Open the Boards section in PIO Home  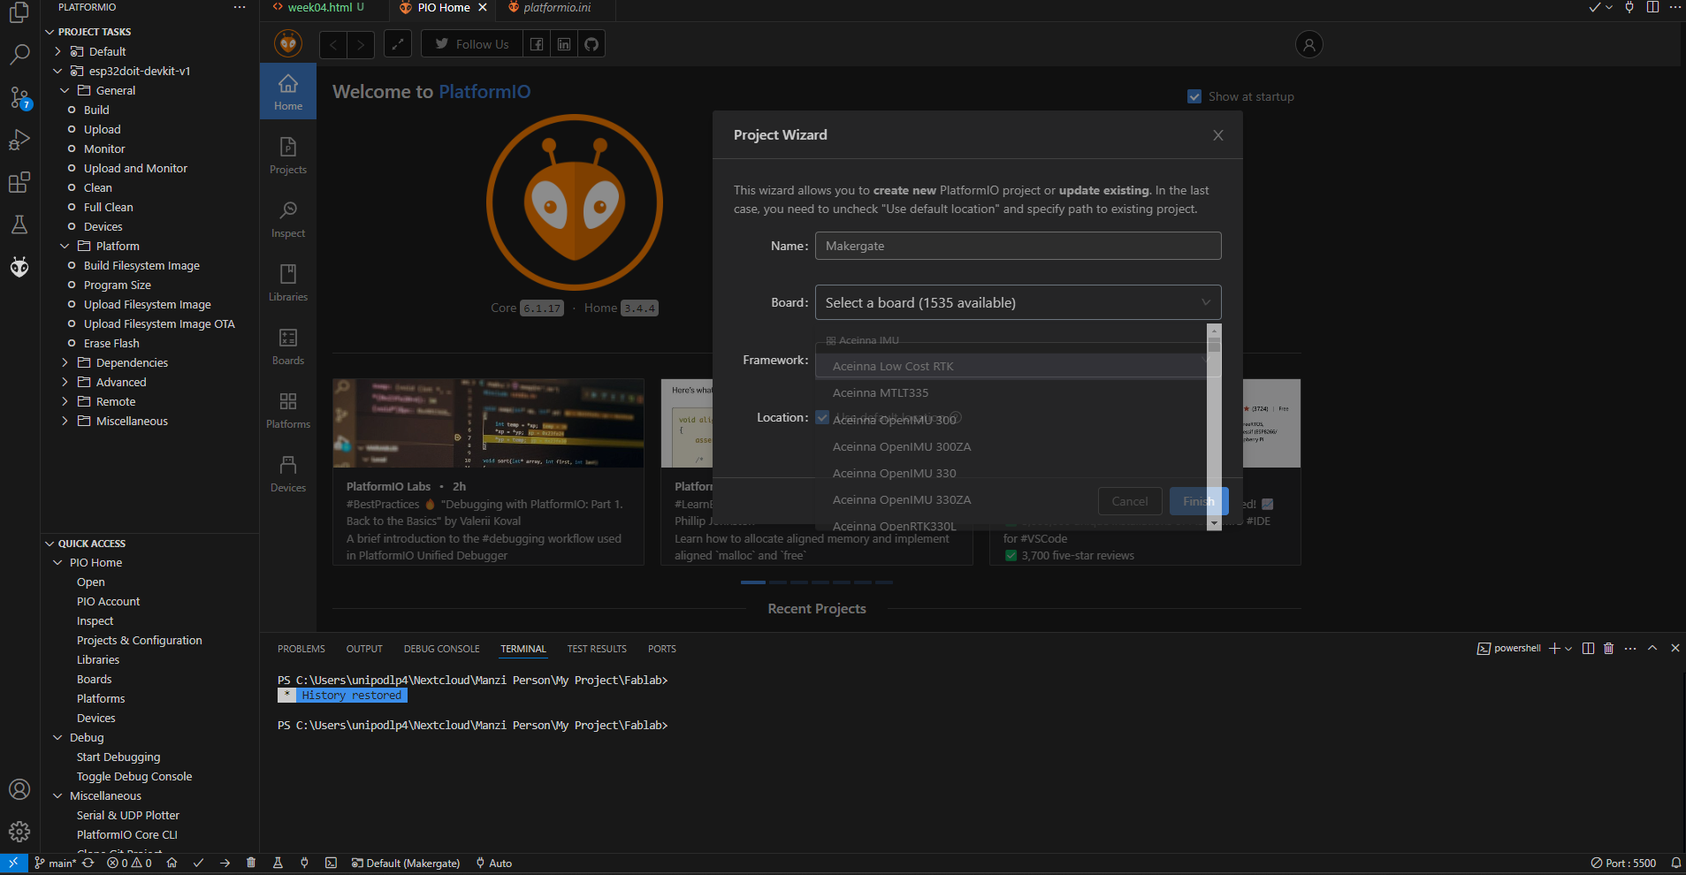click(x=288, y=346)
